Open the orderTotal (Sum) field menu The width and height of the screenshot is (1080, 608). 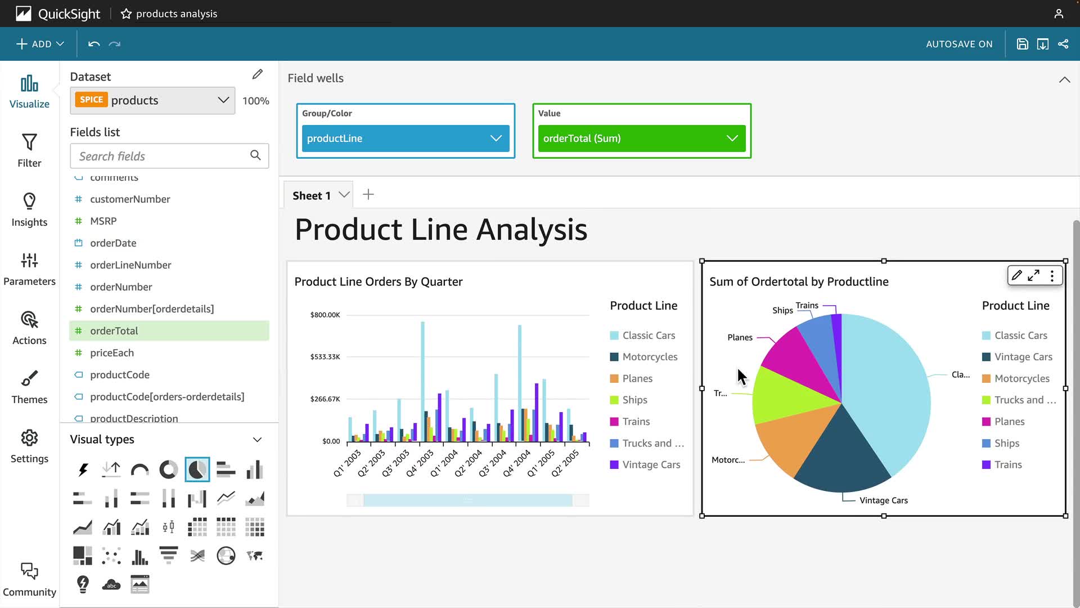731,138
